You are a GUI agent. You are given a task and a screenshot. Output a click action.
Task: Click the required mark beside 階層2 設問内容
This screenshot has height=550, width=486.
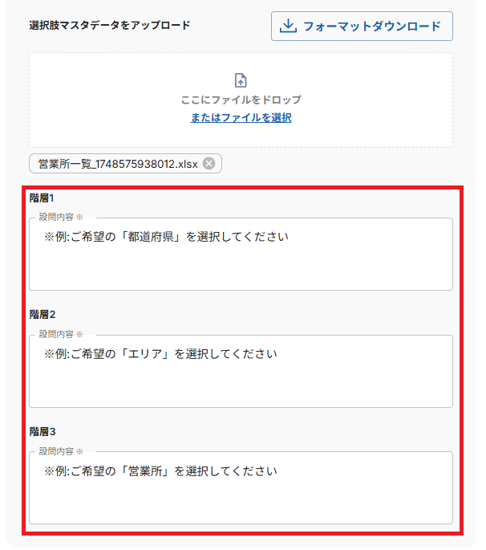pyautogui.click(x=79, y=334)
